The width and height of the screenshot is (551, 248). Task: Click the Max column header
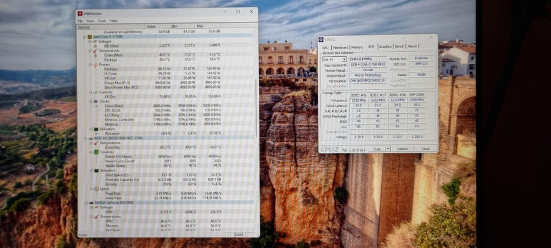click(x=208, y=26)
